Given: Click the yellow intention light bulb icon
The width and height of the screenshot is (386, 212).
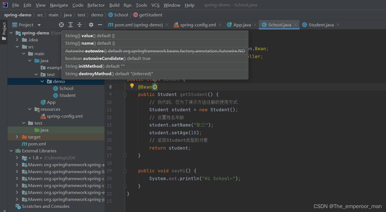Looking at the screenshot, I should pos(132,86).
